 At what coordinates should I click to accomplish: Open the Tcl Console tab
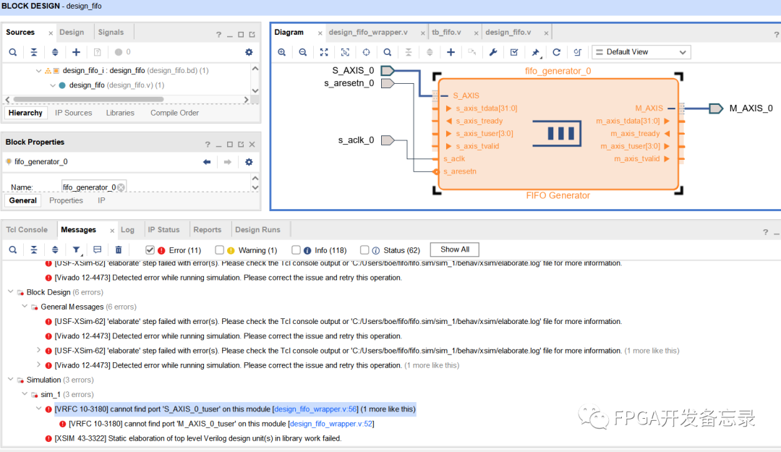27,230
